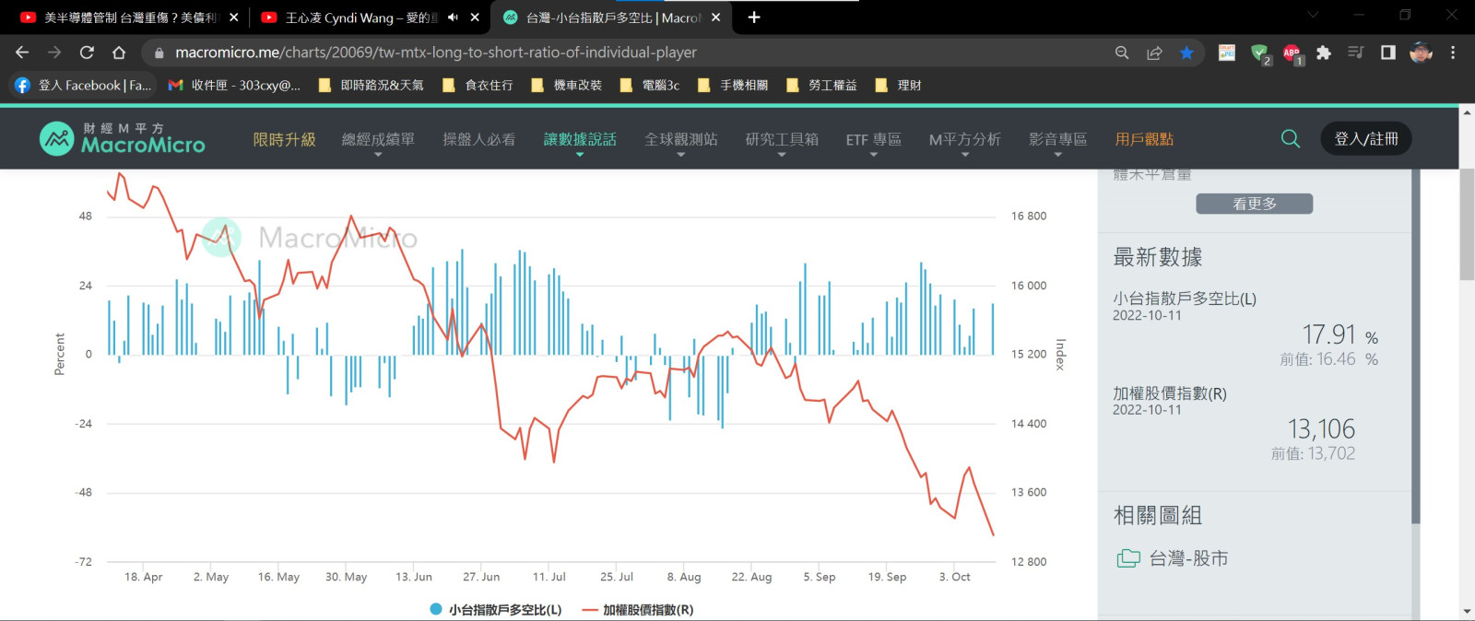Reload the page with refresh icon
This screenshot has width=1475, height=621.
click(x=87, y=53)
